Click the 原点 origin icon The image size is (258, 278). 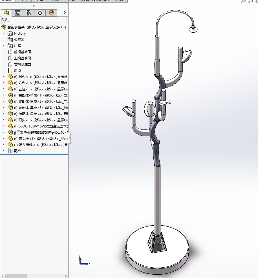tap(10, 71)
